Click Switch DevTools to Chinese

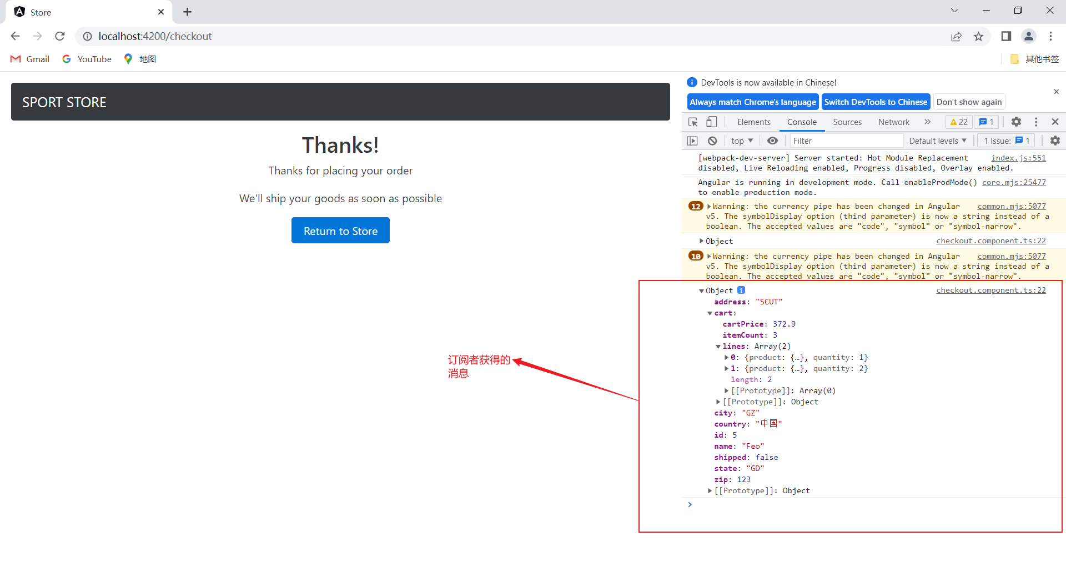876,102
